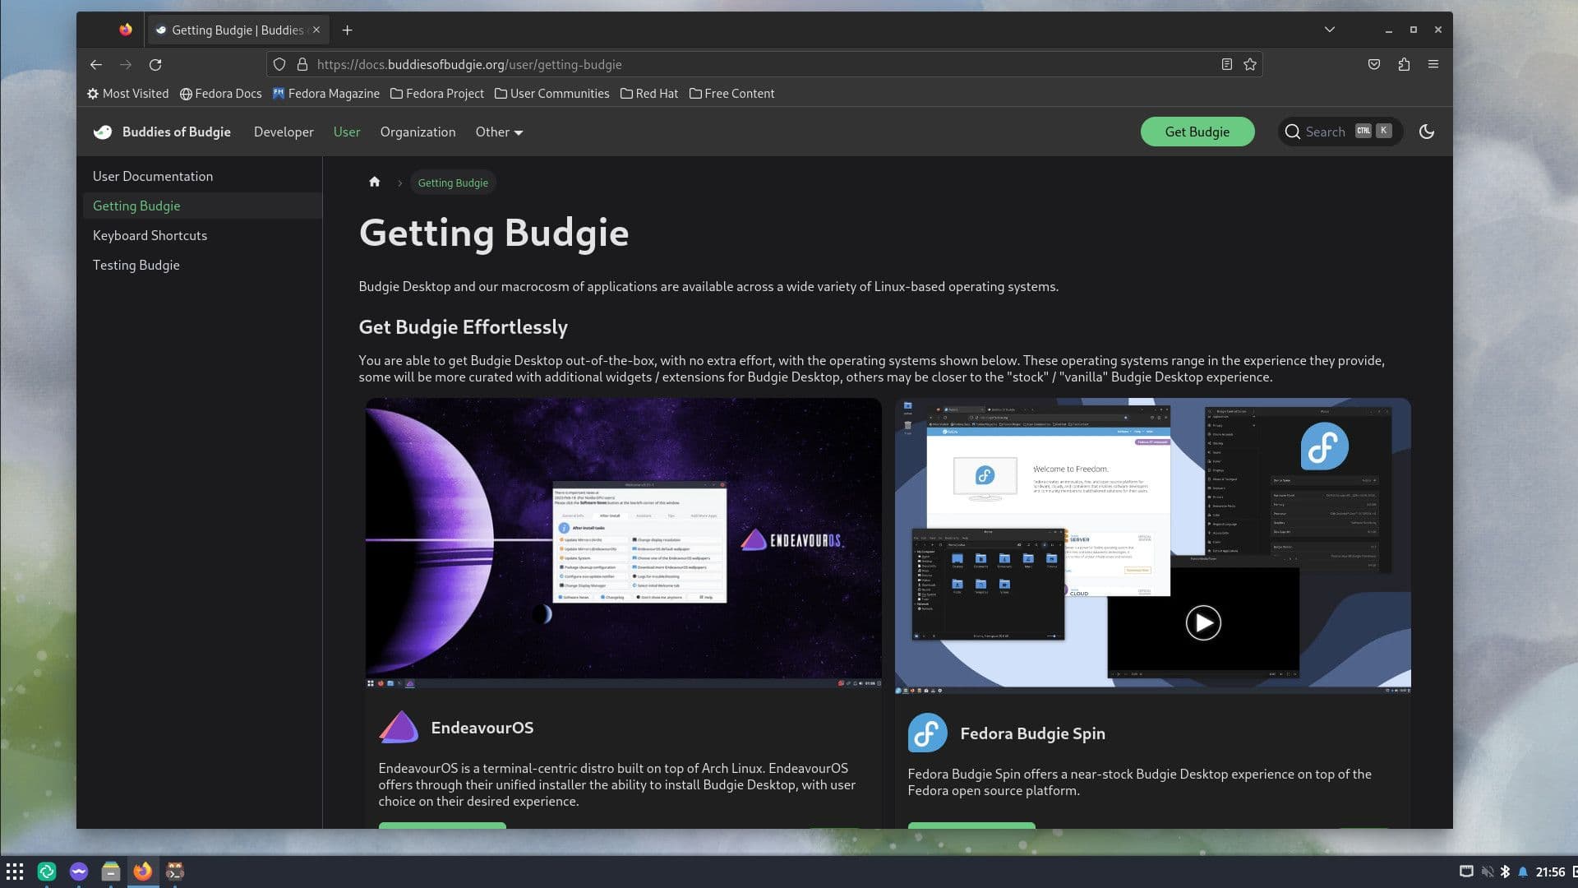The height and width of the screenshot is (888, 1578).
Task: Expand the Free Content bookmark folder
Action: pos(731,94)
